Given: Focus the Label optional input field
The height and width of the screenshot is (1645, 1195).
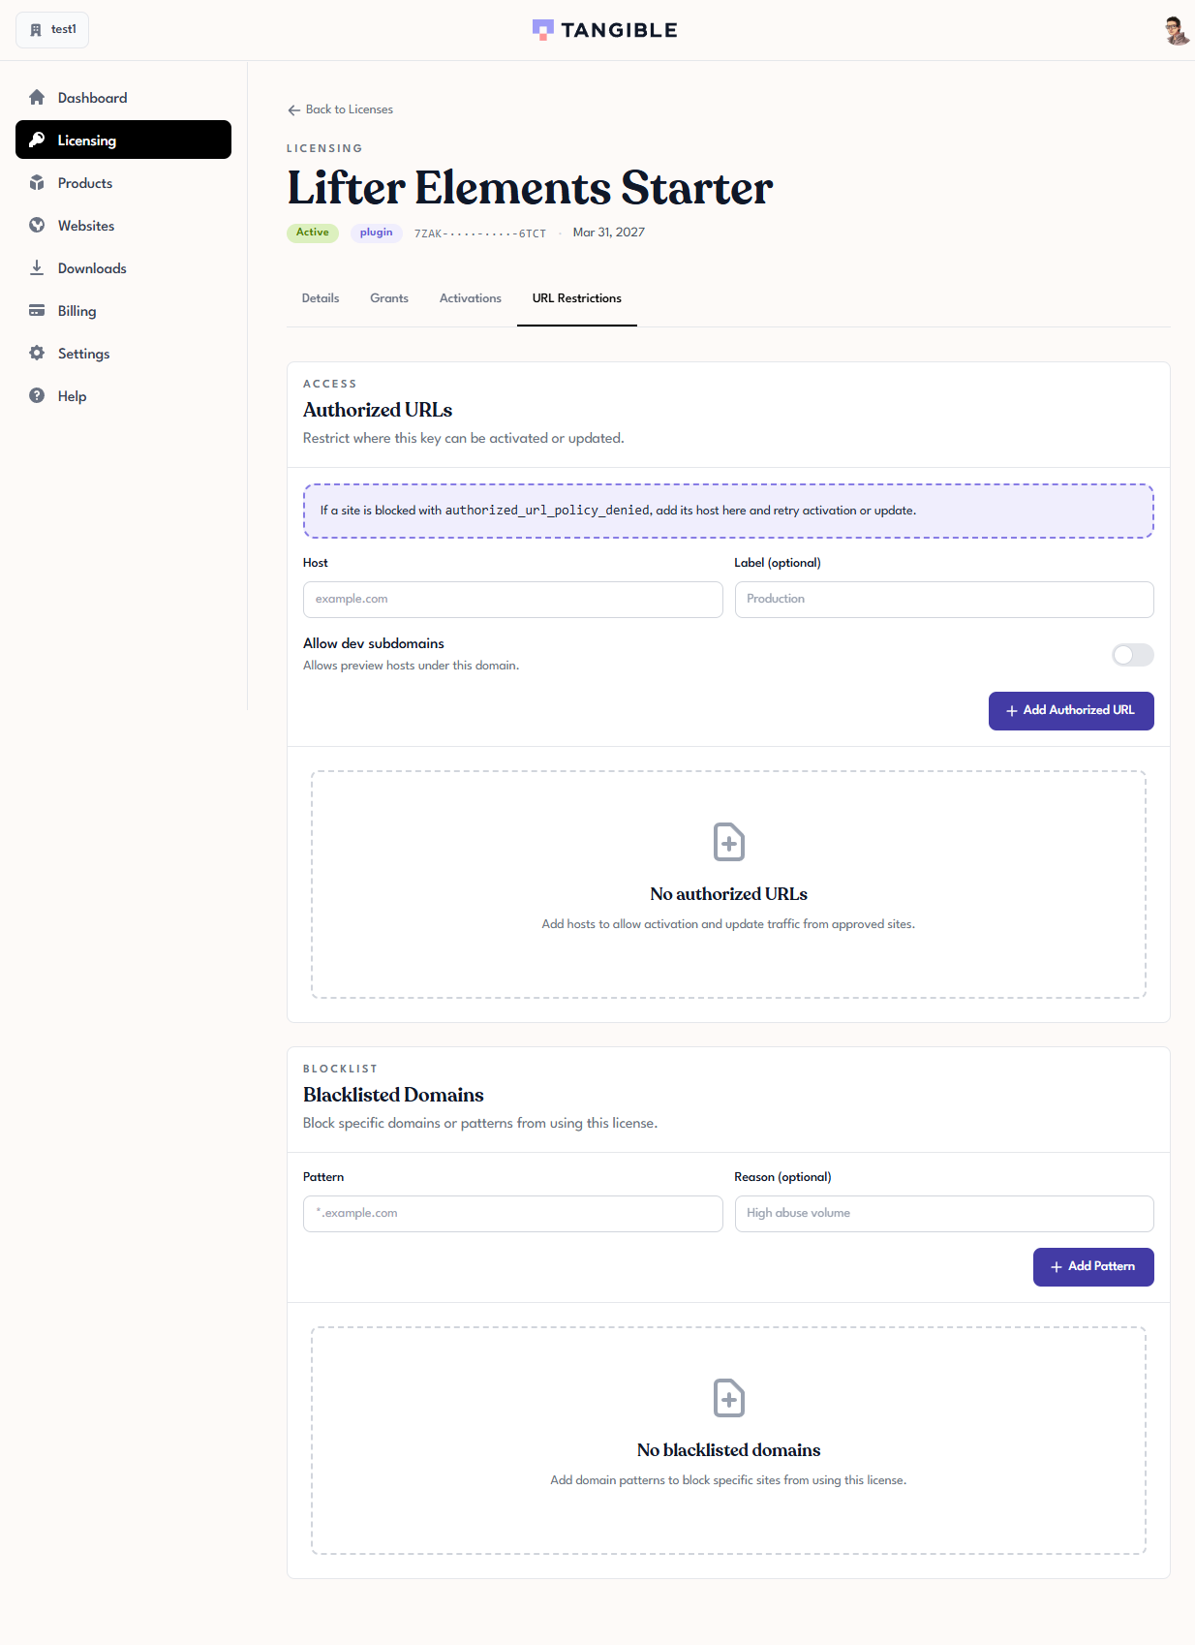Looking at the screenshot, I should coord(944,600).
